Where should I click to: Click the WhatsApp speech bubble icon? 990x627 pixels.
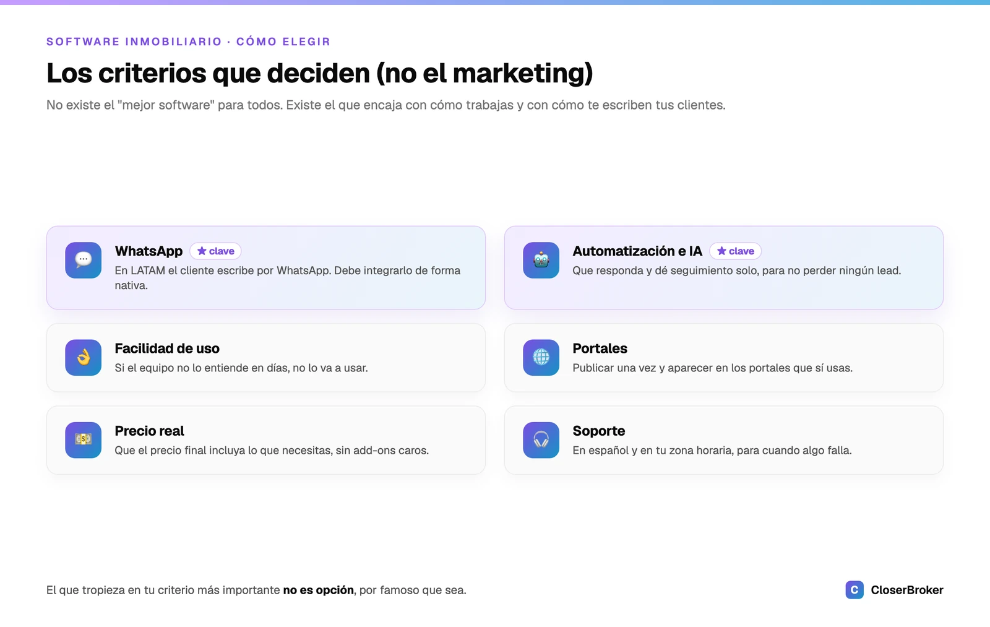84,260
